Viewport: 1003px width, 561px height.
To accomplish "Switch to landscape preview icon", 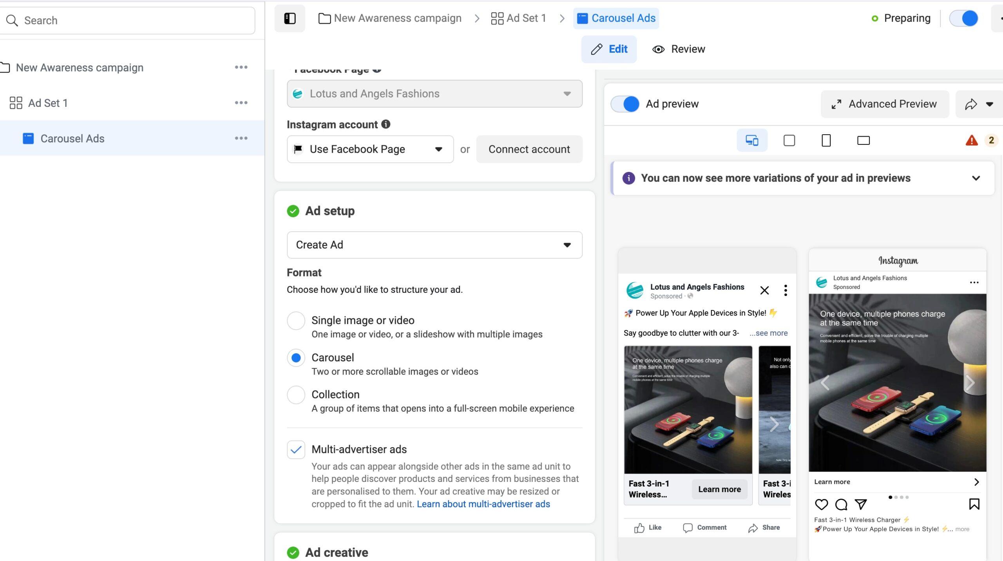I will (863, 140).
